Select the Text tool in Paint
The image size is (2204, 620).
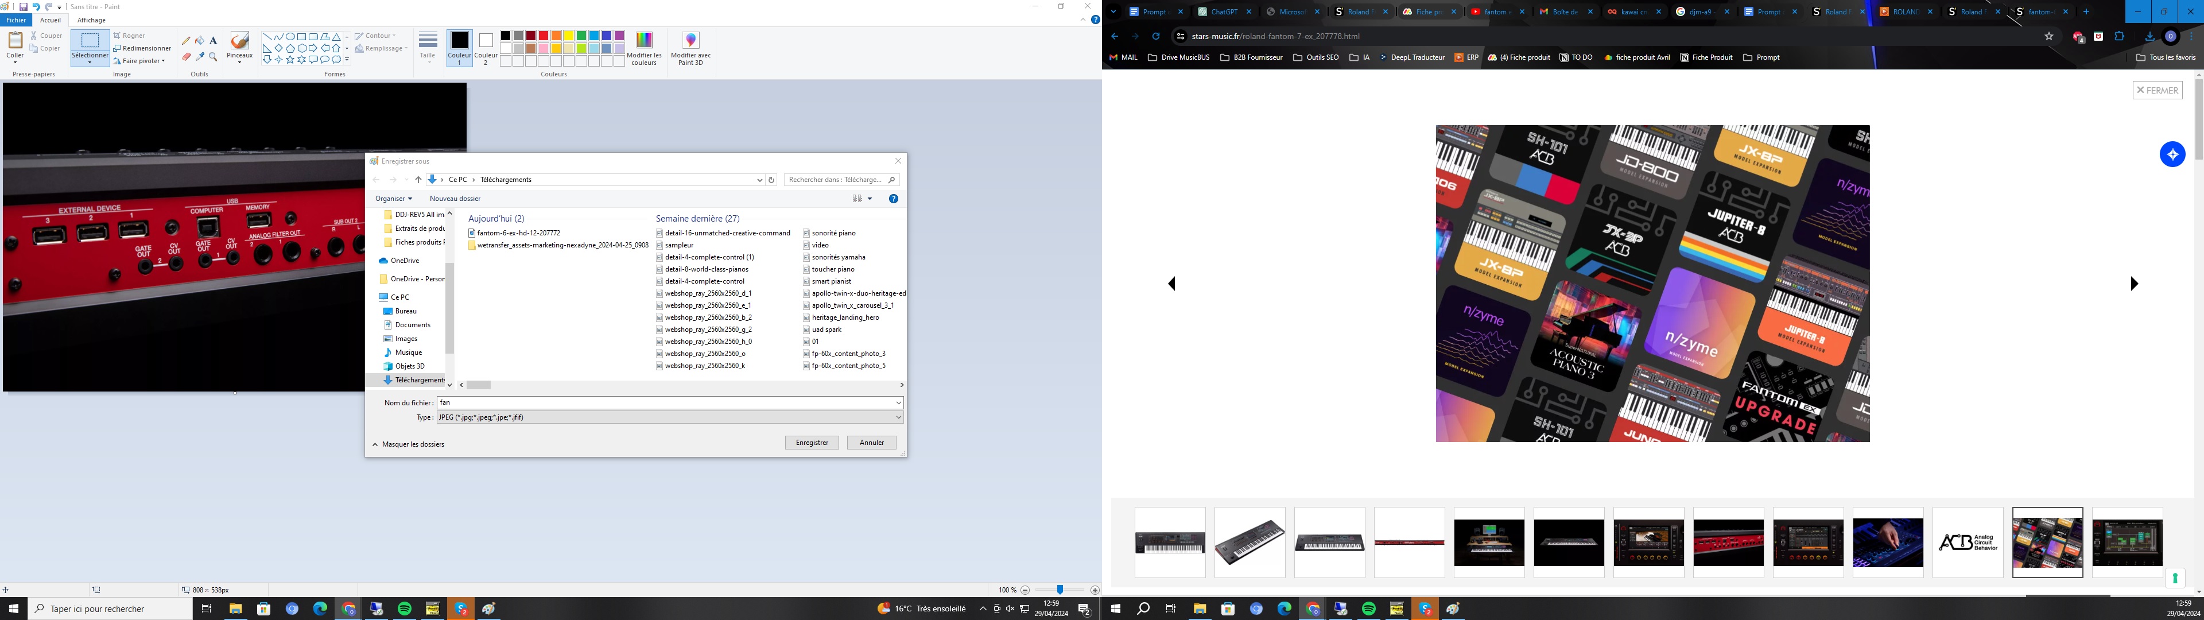[213, 40]
